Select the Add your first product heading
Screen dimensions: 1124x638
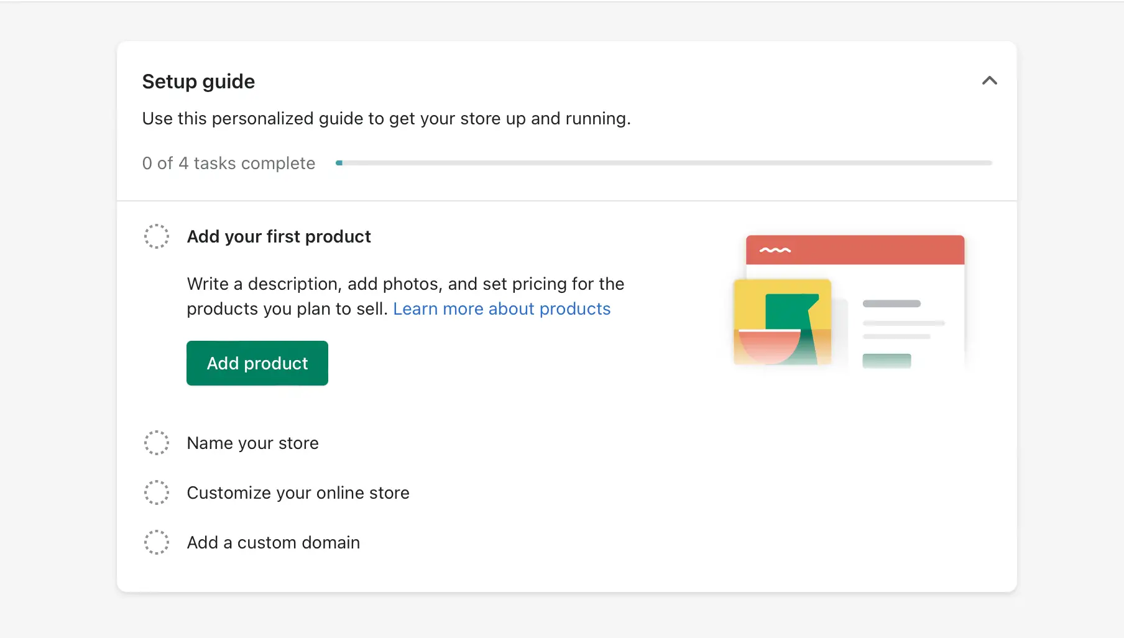point(279,236)
